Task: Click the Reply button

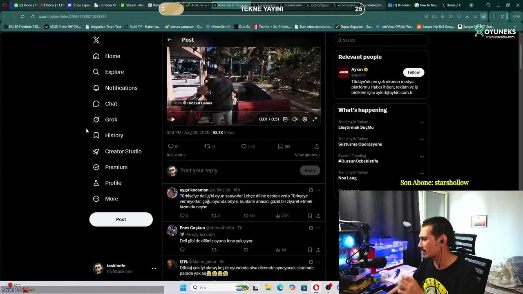Action: pyautogui.click(x=310, y=170)
